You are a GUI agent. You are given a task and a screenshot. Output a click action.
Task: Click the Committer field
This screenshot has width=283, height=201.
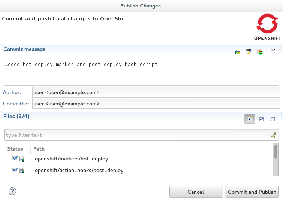[156, 103]
